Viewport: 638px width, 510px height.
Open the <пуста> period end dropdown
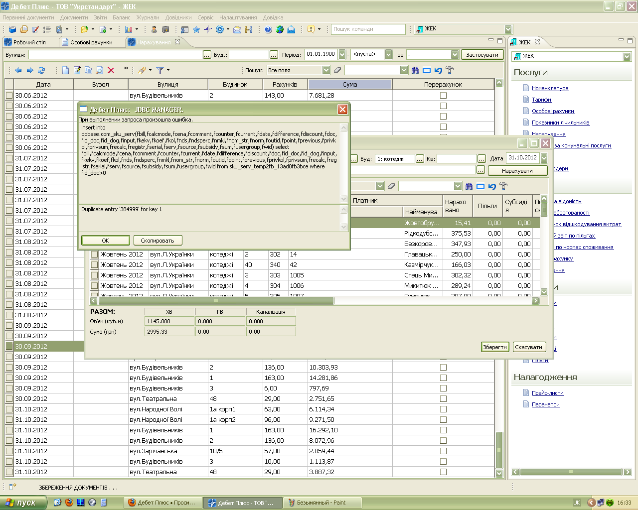point(388,54)
